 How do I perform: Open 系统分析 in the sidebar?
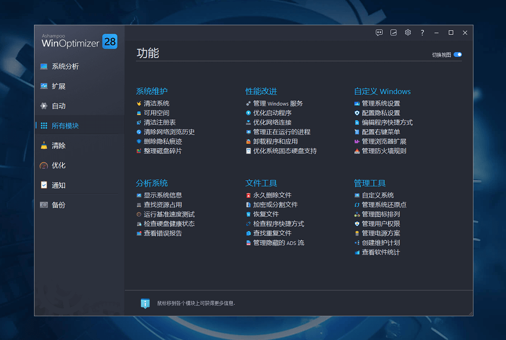(x=65, y=67)
